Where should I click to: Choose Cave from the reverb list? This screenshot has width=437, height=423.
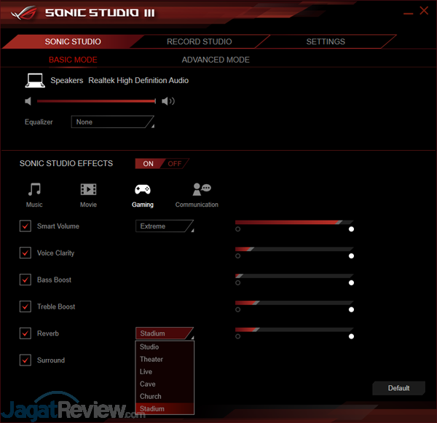(x=165, y=384)
